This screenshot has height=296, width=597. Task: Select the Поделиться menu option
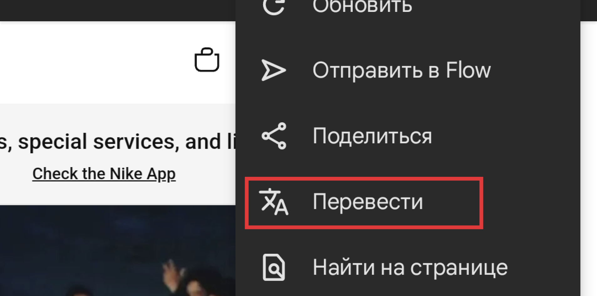pyautogui.click(x=372, y=136)
